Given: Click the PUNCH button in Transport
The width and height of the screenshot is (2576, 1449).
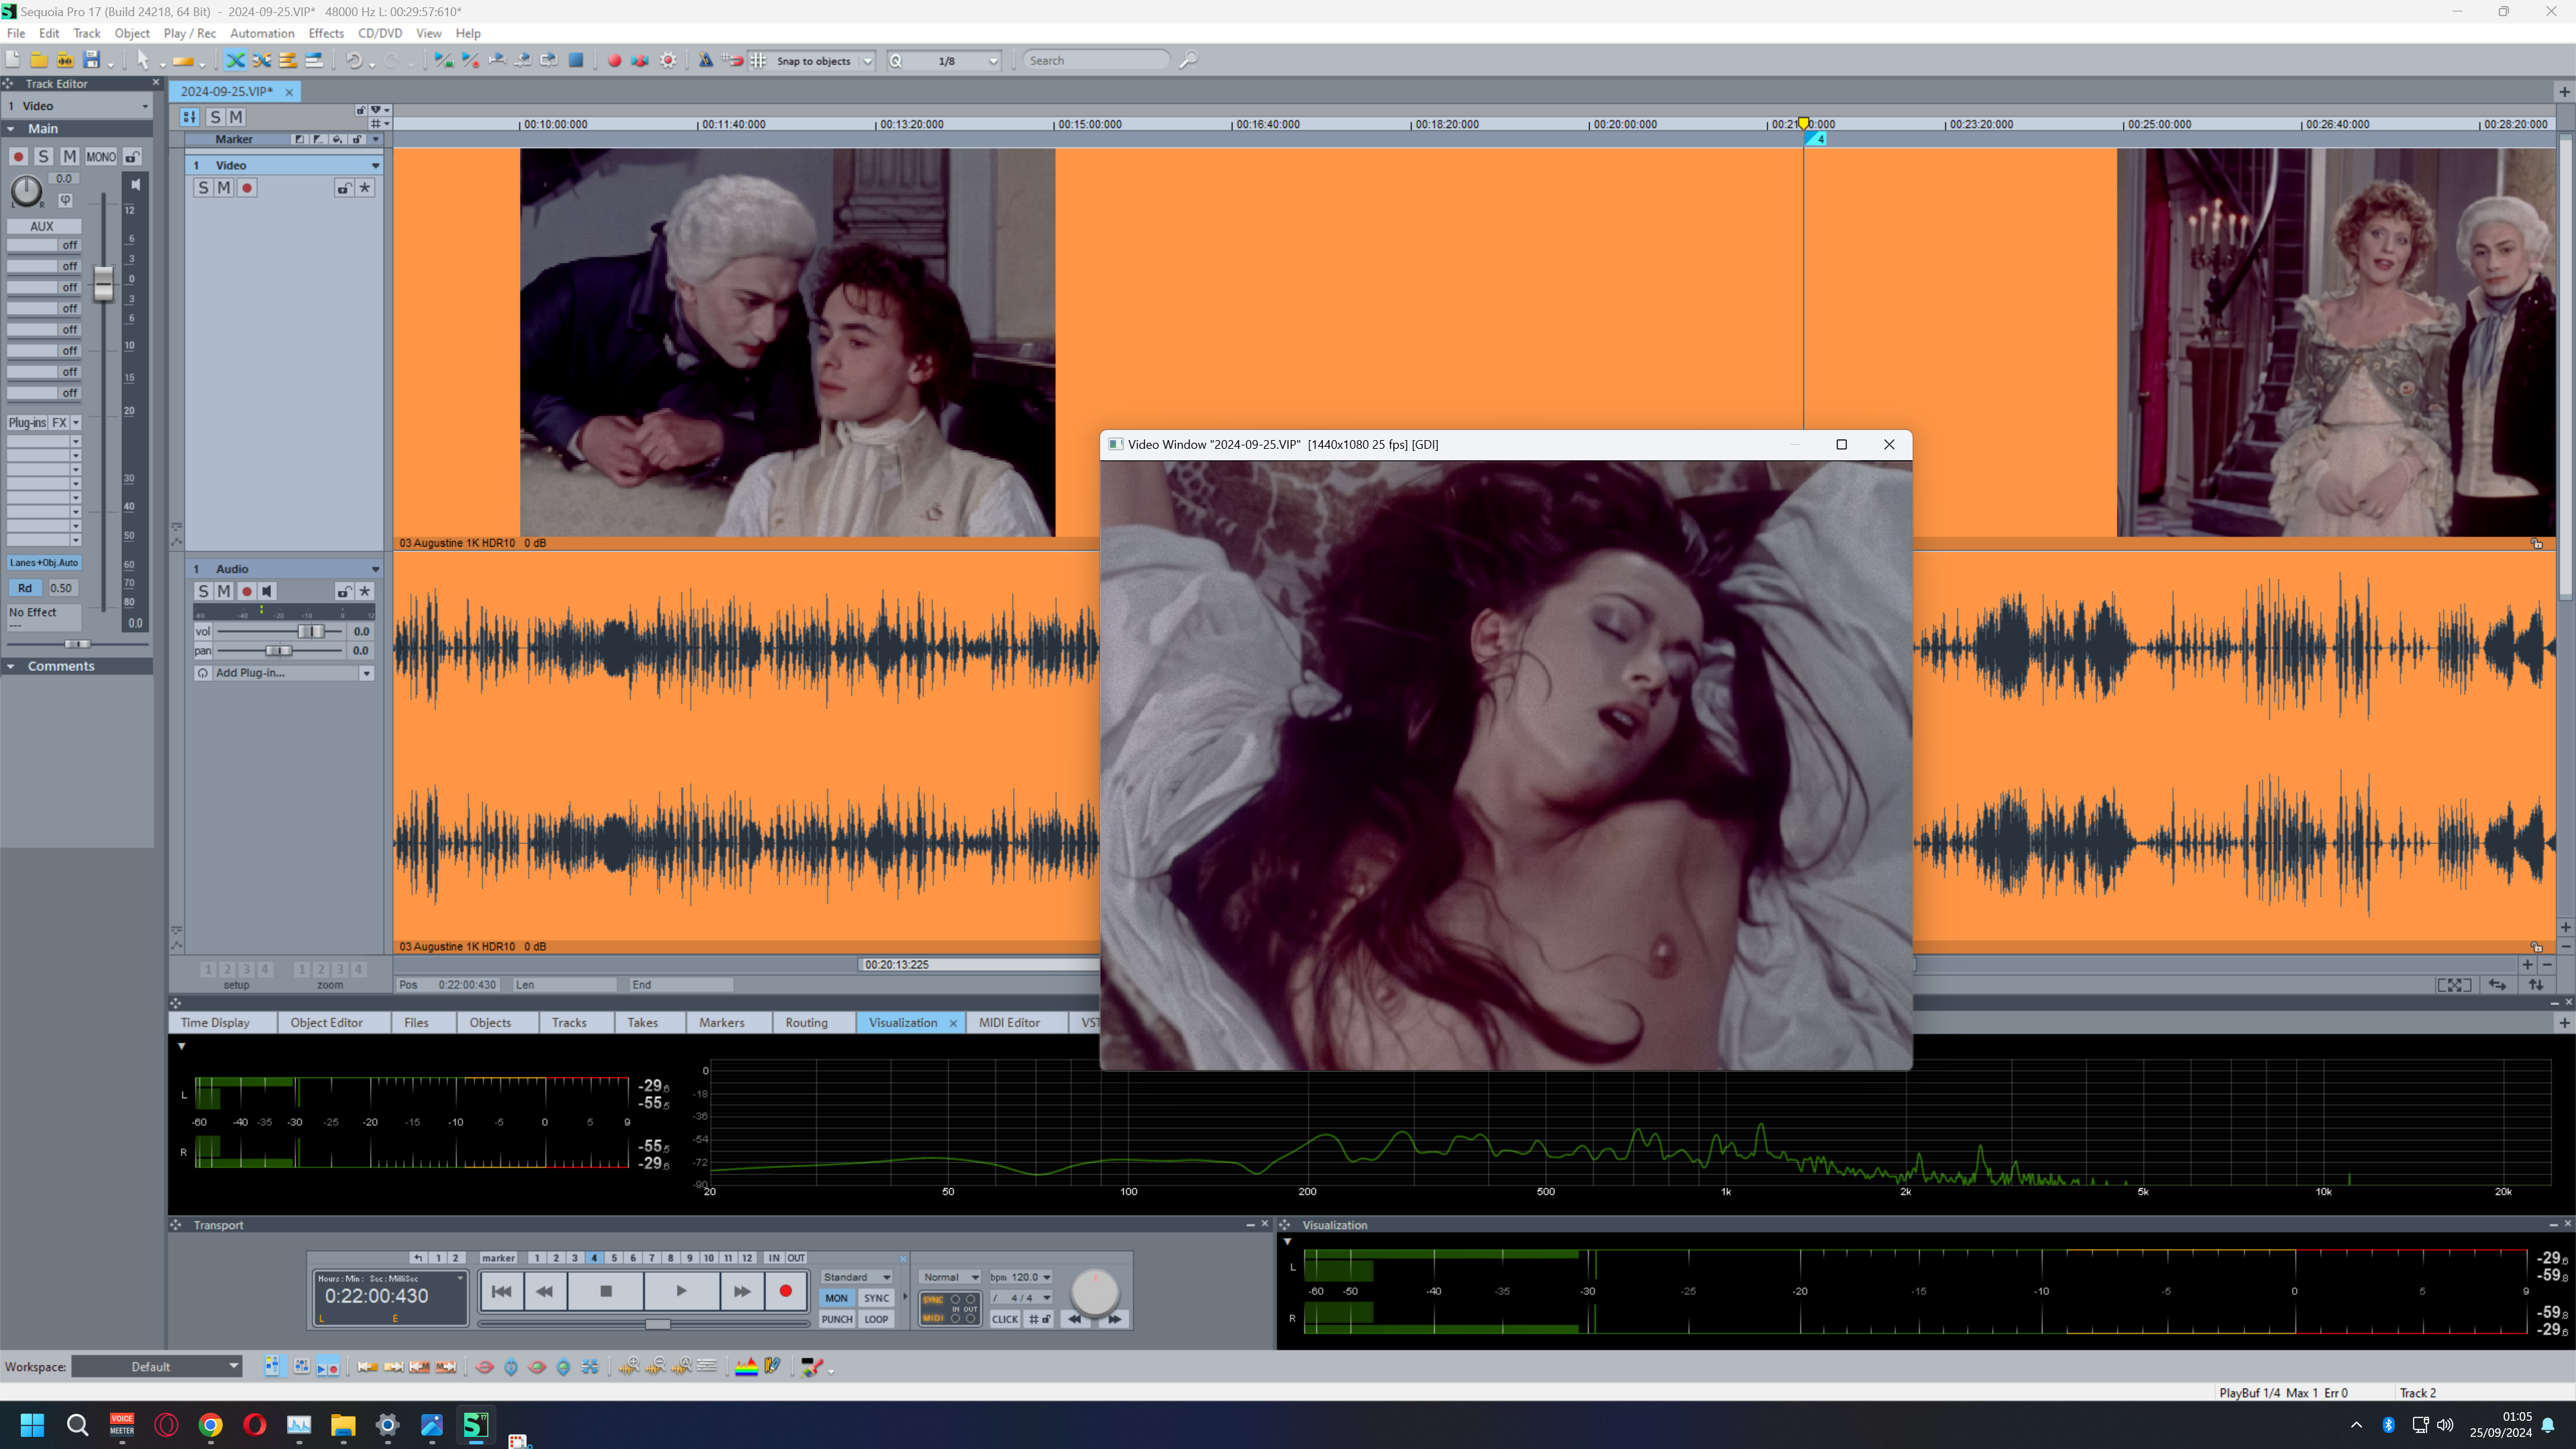Looking at the screenshot, I should pyautogui.click(x=836, y=1319).
